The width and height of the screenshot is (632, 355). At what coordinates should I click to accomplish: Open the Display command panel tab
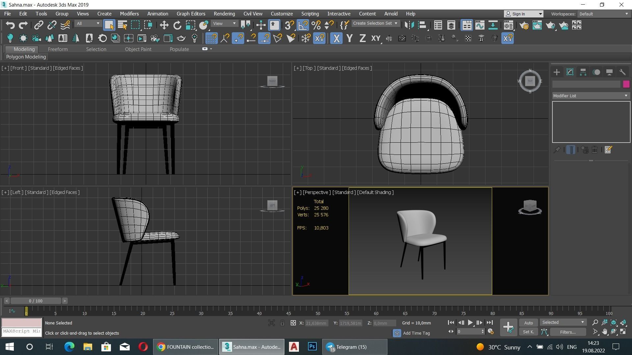point(609,72)
